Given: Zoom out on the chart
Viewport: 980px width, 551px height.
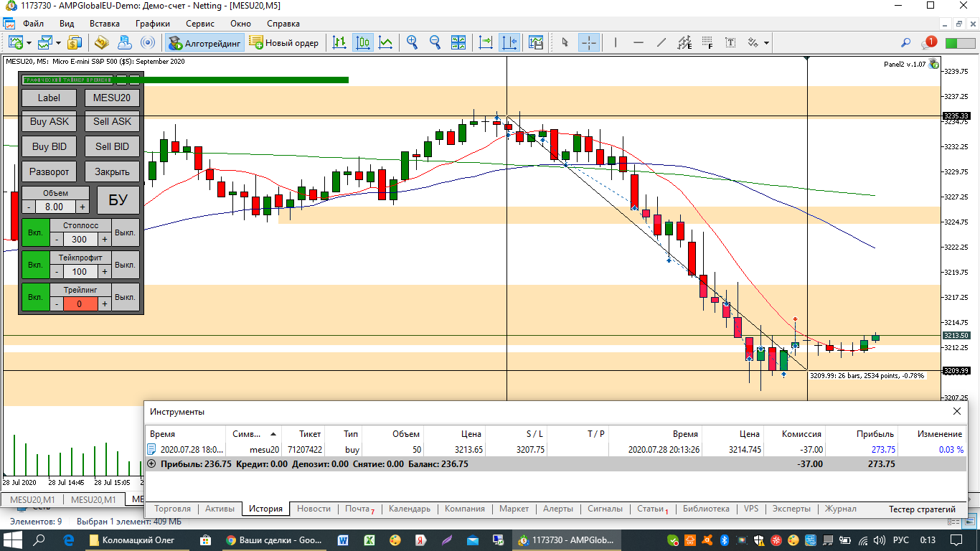Looking at the screenshot, I should pos(435,42).
